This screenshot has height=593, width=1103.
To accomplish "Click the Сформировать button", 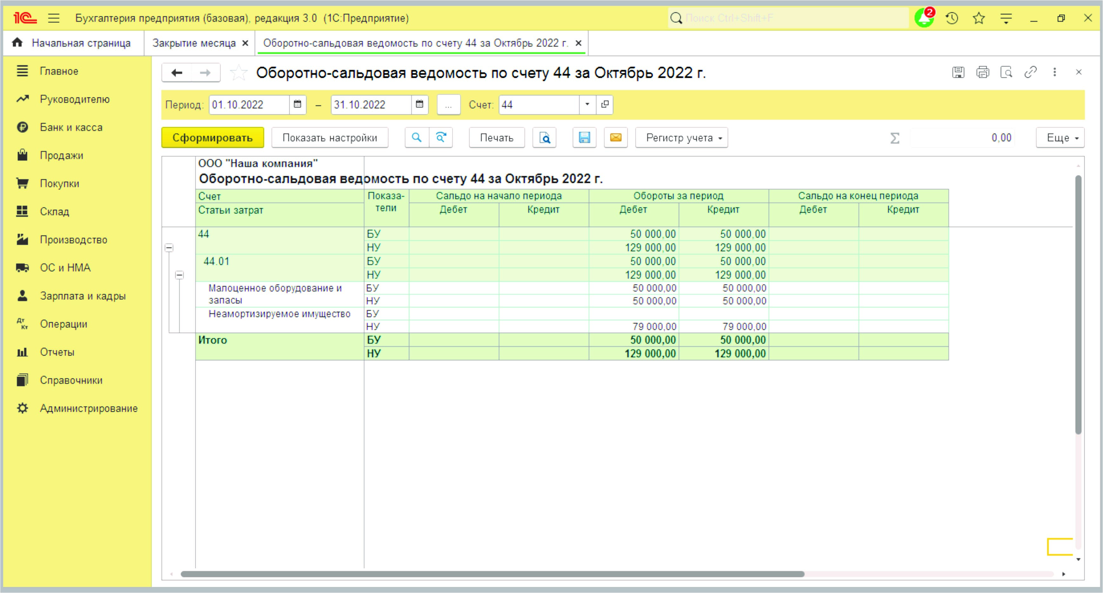I will tap(212, 137).
